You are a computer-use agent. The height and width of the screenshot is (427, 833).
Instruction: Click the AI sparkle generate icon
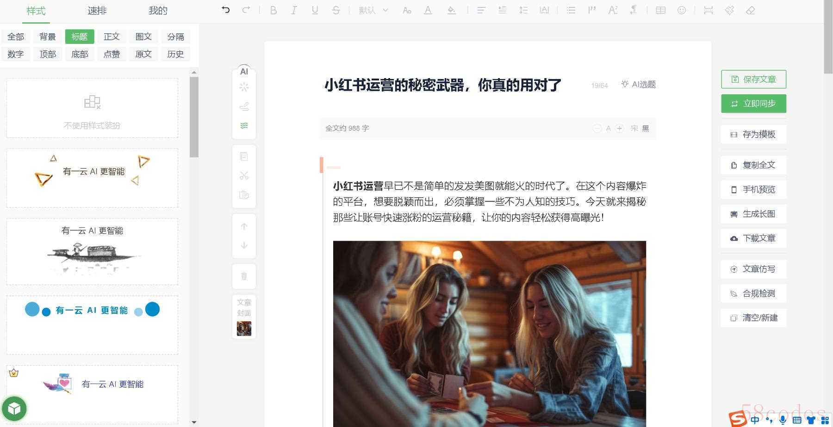(x=244, y=87)
